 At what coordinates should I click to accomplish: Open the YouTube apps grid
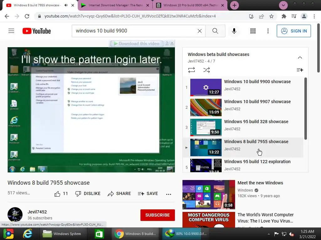point(253,31)
